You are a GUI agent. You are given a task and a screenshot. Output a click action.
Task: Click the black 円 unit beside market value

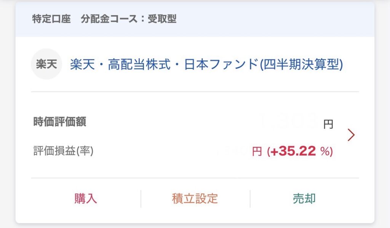pyautogui.click(x=328, y=124)
